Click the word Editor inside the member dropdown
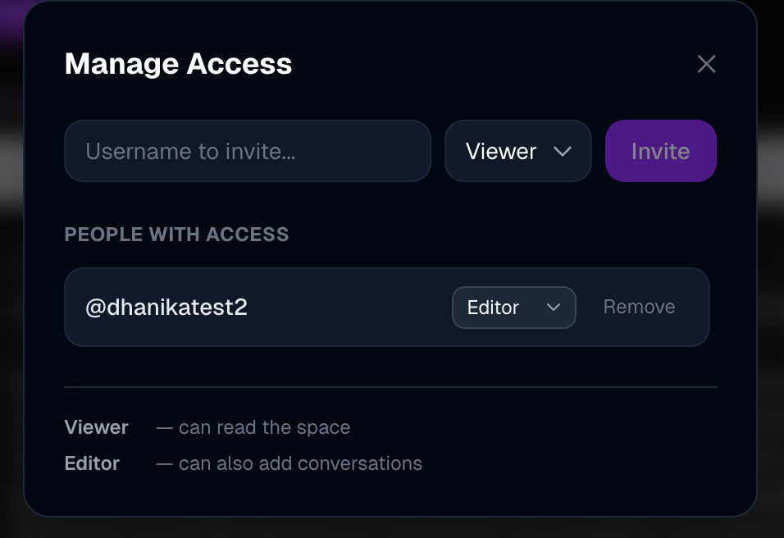This screenshot has height=538, width=784. pos(493,308)
